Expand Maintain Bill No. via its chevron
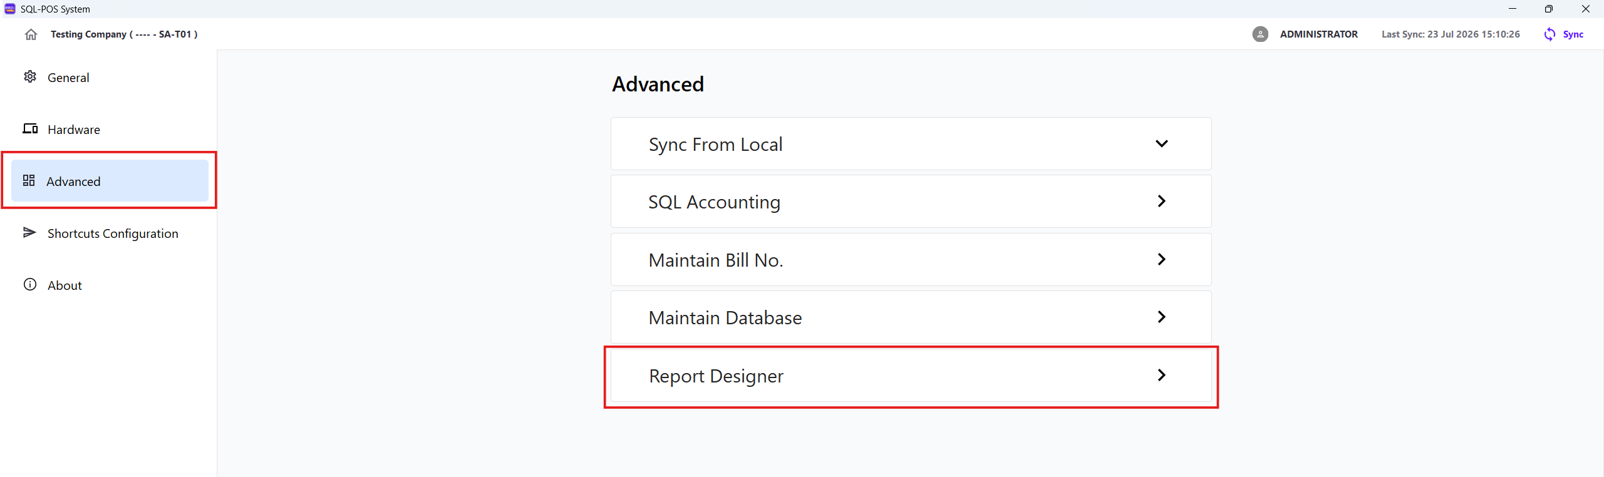 [x=1162, y=259]
